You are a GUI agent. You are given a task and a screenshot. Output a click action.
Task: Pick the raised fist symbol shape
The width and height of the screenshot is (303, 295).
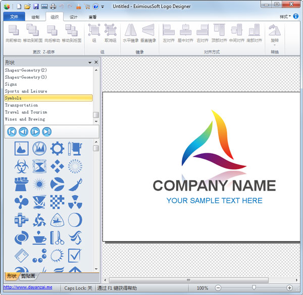click(21, 184)
